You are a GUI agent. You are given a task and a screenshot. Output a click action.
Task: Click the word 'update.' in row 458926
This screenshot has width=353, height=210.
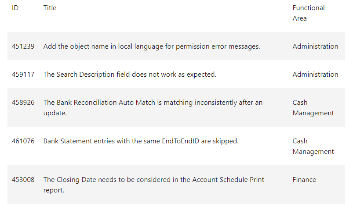(55, 113)
